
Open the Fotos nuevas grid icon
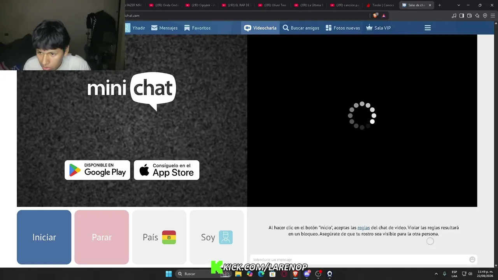pos(328,28)
